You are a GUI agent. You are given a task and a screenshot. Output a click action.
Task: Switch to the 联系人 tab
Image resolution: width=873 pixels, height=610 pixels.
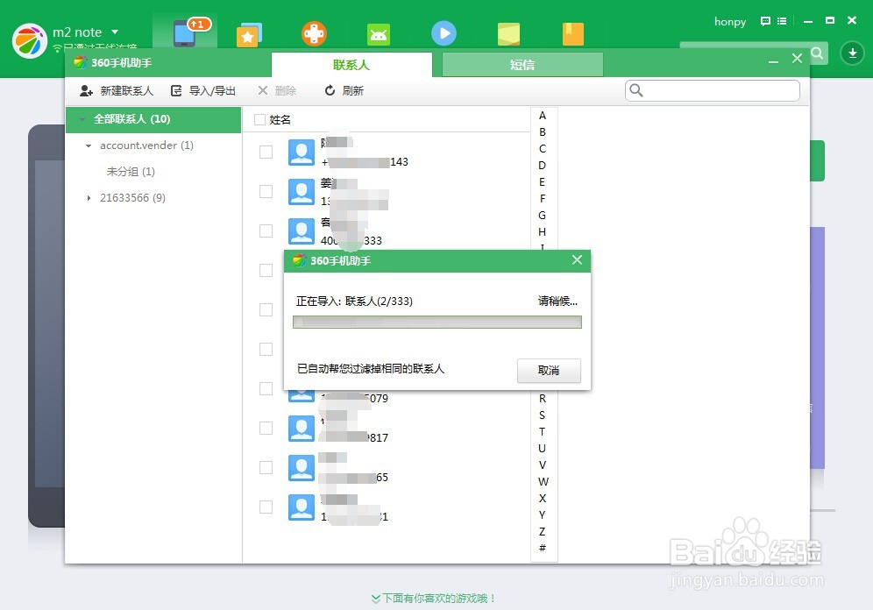click(351, 65)
